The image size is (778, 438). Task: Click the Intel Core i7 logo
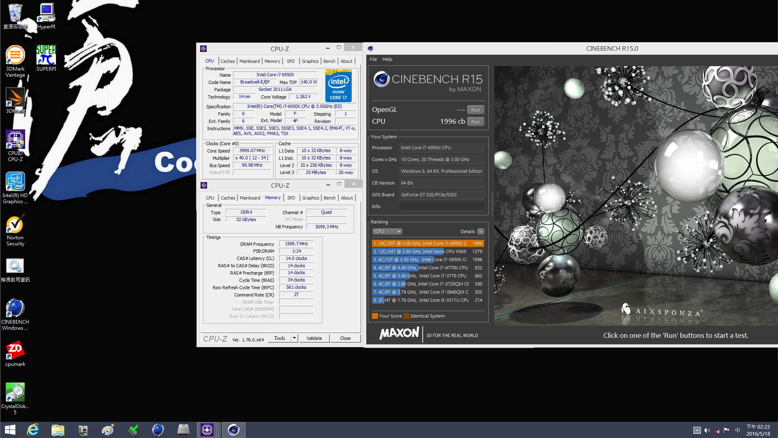338,86
